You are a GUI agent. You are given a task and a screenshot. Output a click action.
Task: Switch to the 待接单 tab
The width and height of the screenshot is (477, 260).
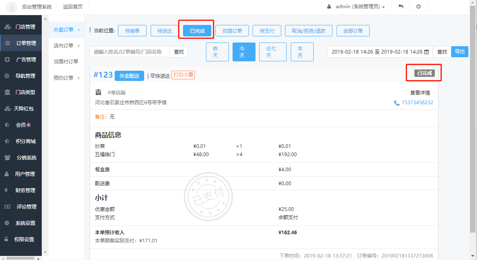[132, 31]
